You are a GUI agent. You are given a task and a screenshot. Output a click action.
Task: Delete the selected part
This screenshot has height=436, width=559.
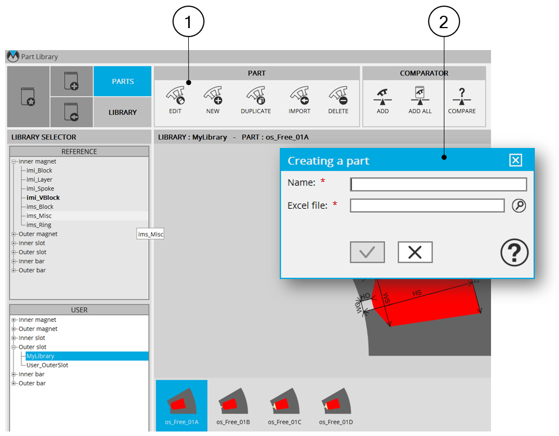[x=338, y=98]
